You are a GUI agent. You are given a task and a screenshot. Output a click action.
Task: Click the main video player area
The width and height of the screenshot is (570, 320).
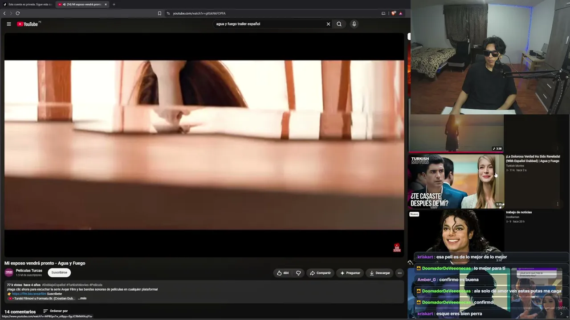[204, 145]
